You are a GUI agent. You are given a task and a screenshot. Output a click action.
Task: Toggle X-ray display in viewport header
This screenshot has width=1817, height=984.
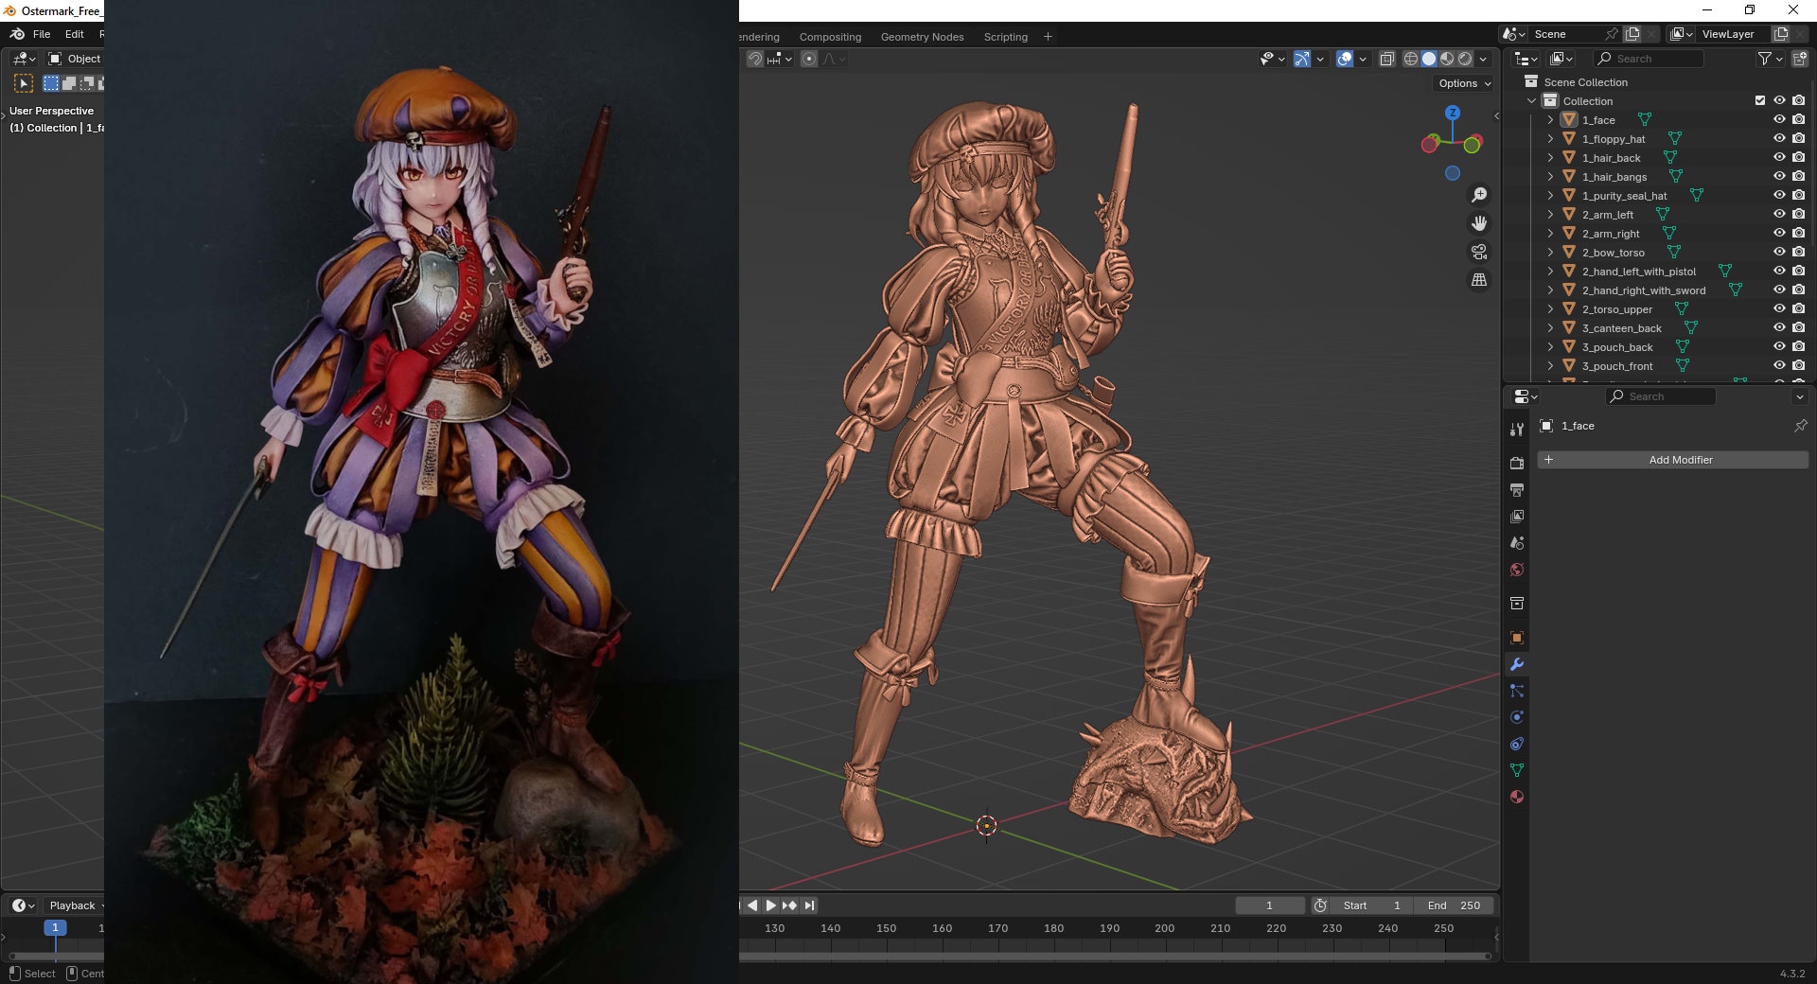(x=1386, y=59)
